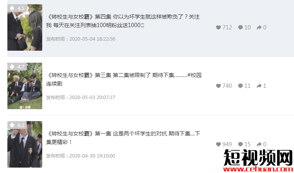Click the comment bubble icon beside 10
This screenshot has width=294, height=173.
point(241,27)
